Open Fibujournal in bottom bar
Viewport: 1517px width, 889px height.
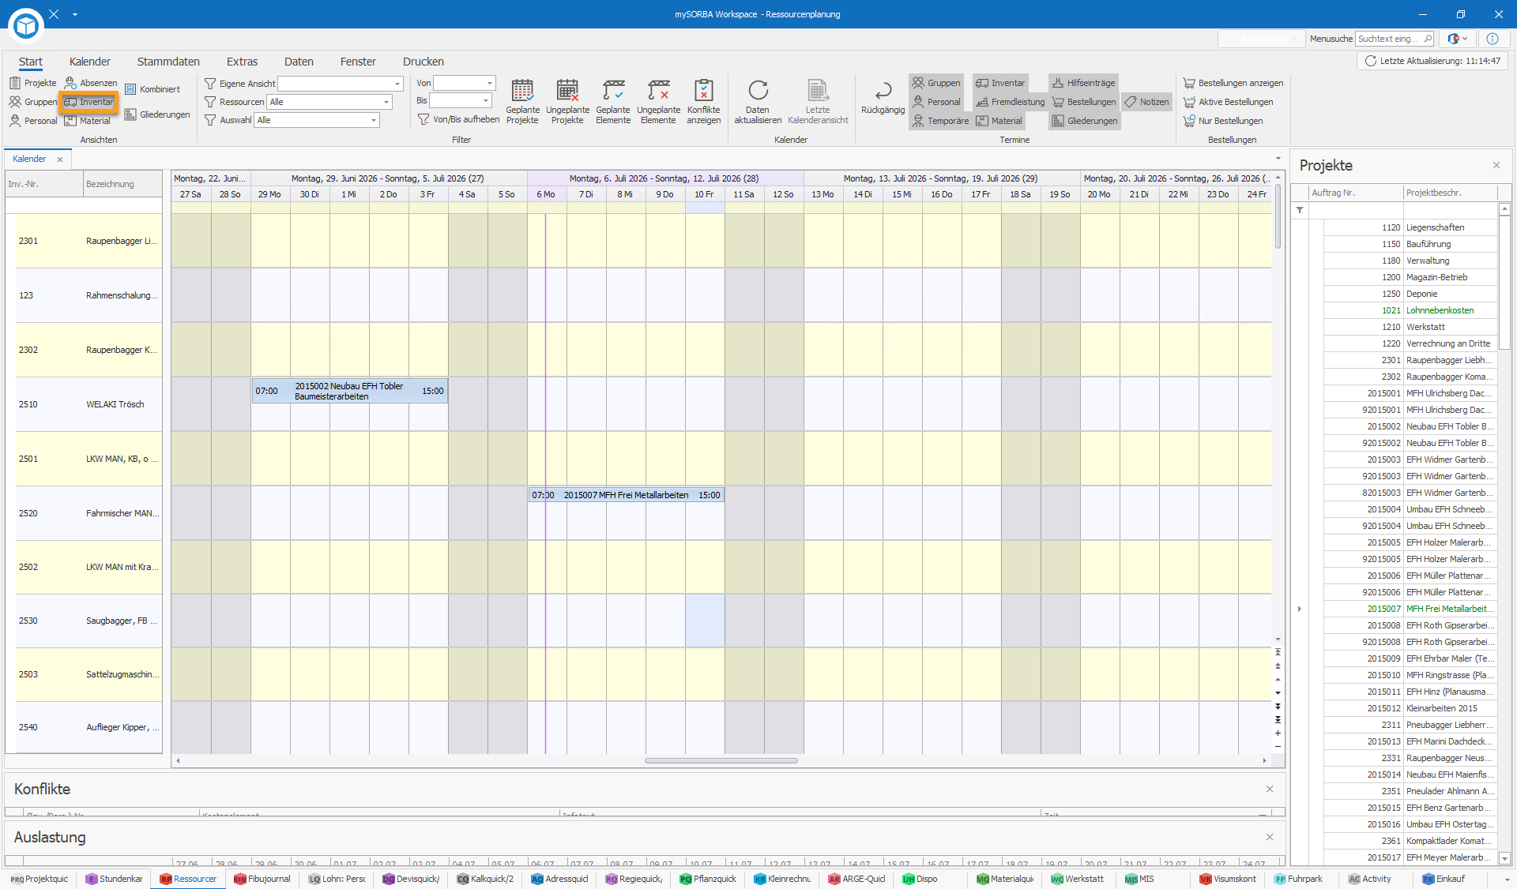(x=262, y=879)
